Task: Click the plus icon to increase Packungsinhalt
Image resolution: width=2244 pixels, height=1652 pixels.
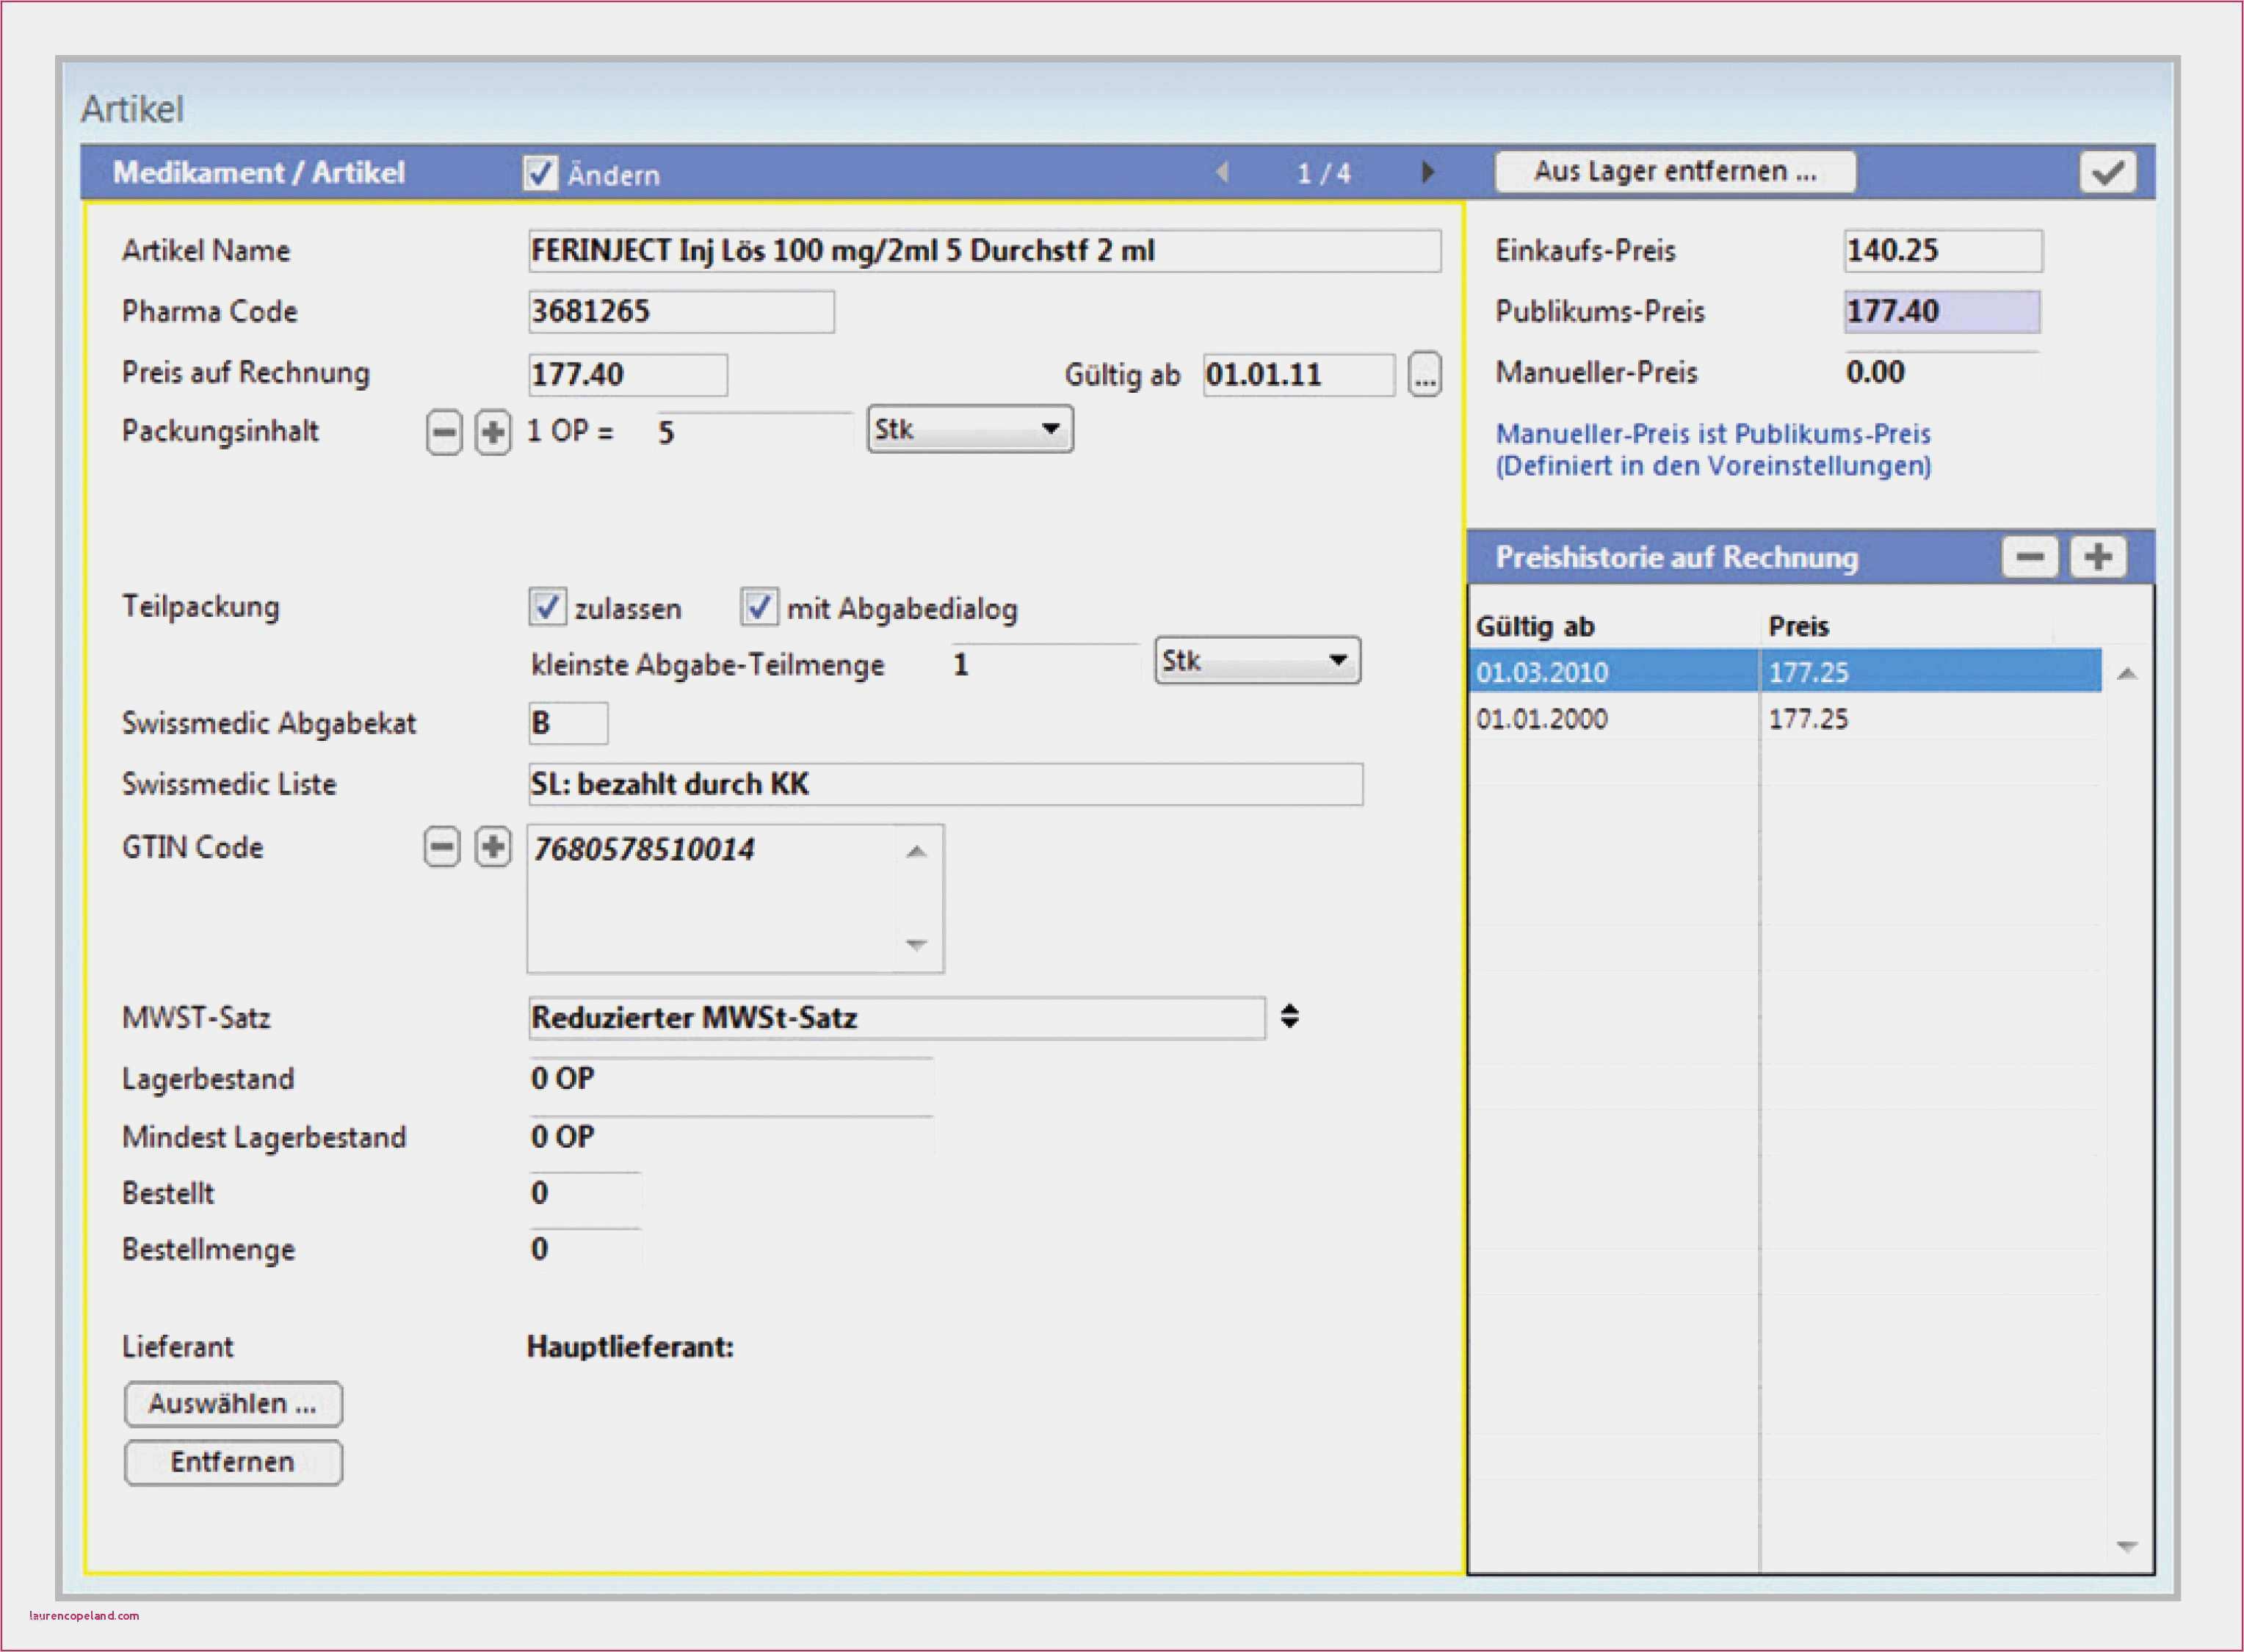Action: click(x=494, y=431)
